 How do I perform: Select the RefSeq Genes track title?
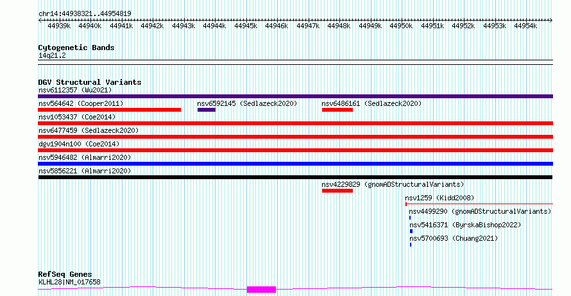tap(65, 274)
